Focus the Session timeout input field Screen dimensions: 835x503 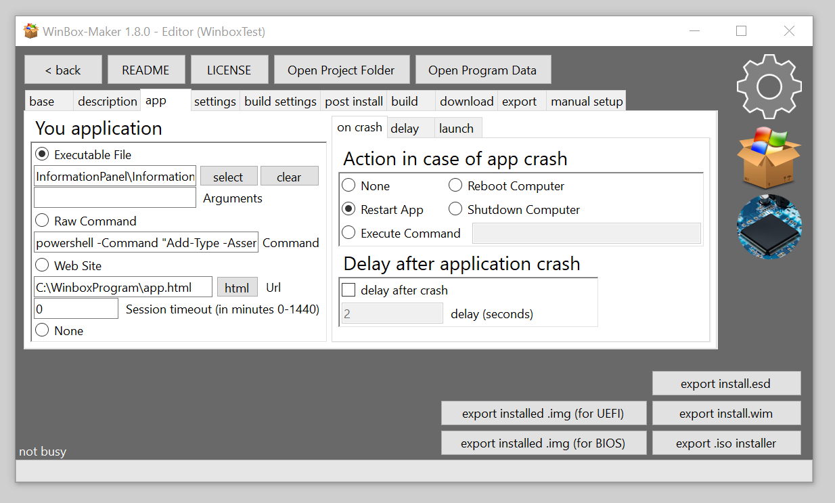point(76,309)
